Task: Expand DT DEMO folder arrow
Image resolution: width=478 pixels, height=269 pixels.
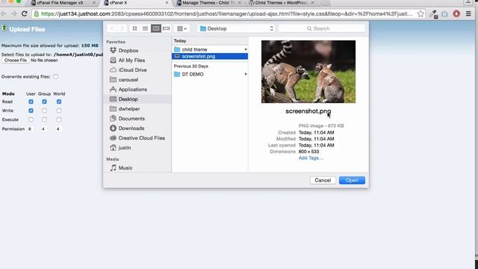Action: (x=246, y=74)
